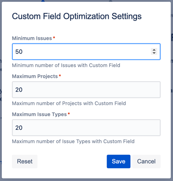Click the Minimum Issues label
This screenshot has height=181, width=173.
32,38
